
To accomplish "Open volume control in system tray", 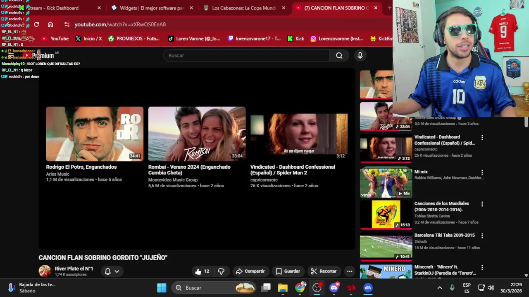I will click(491, 288).
